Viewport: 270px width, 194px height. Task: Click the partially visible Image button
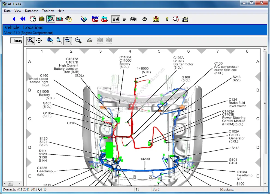17,40
